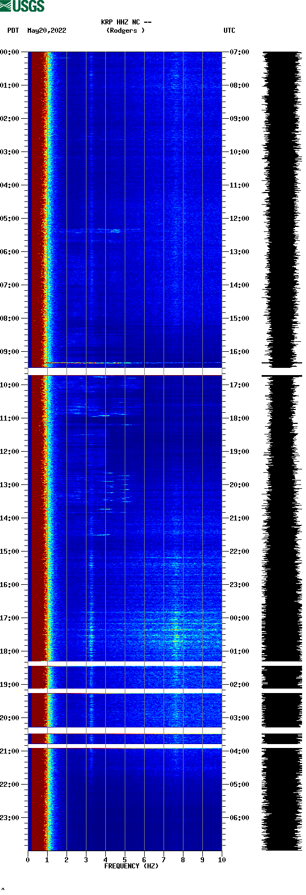Image resolution: width=306 pixels, height=895 pixels.
Task: Click the (Rodgers ) station name
Action: click(126, 31)
